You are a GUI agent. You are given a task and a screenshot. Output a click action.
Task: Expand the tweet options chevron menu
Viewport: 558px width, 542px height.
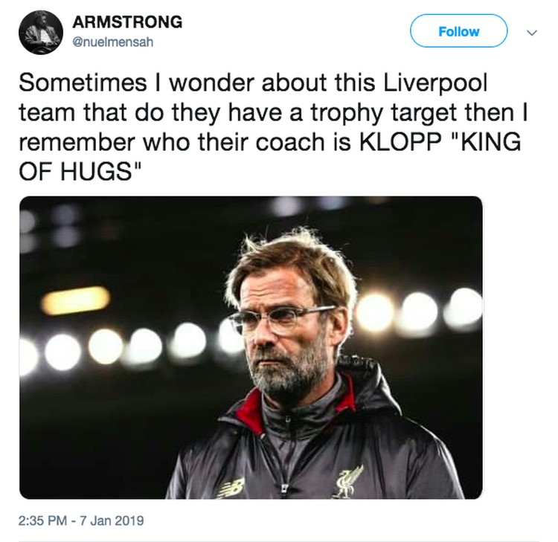point(532,33)
